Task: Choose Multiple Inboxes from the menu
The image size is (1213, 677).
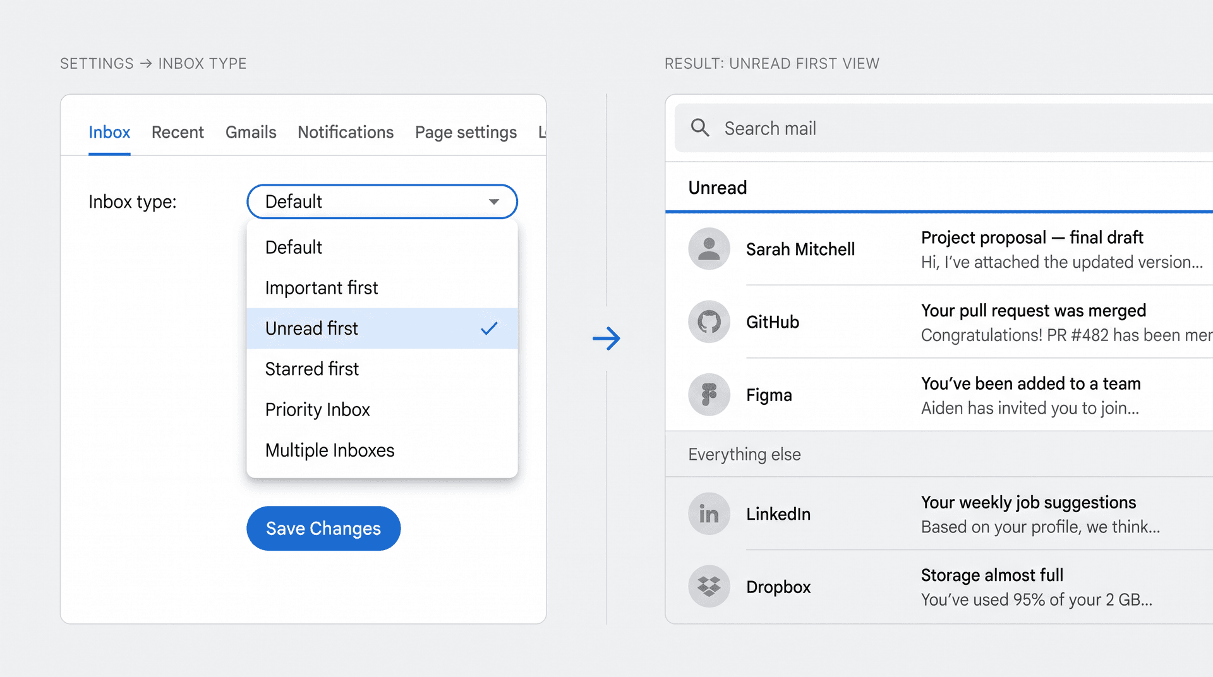Action: point(329,450)
